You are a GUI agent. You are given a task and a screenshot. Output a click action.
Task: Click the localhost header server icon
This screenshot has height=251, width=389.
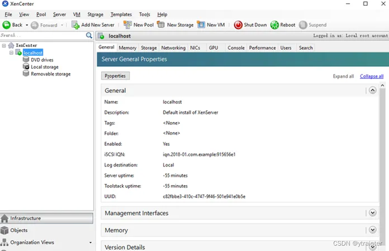[x=101, y=36]
